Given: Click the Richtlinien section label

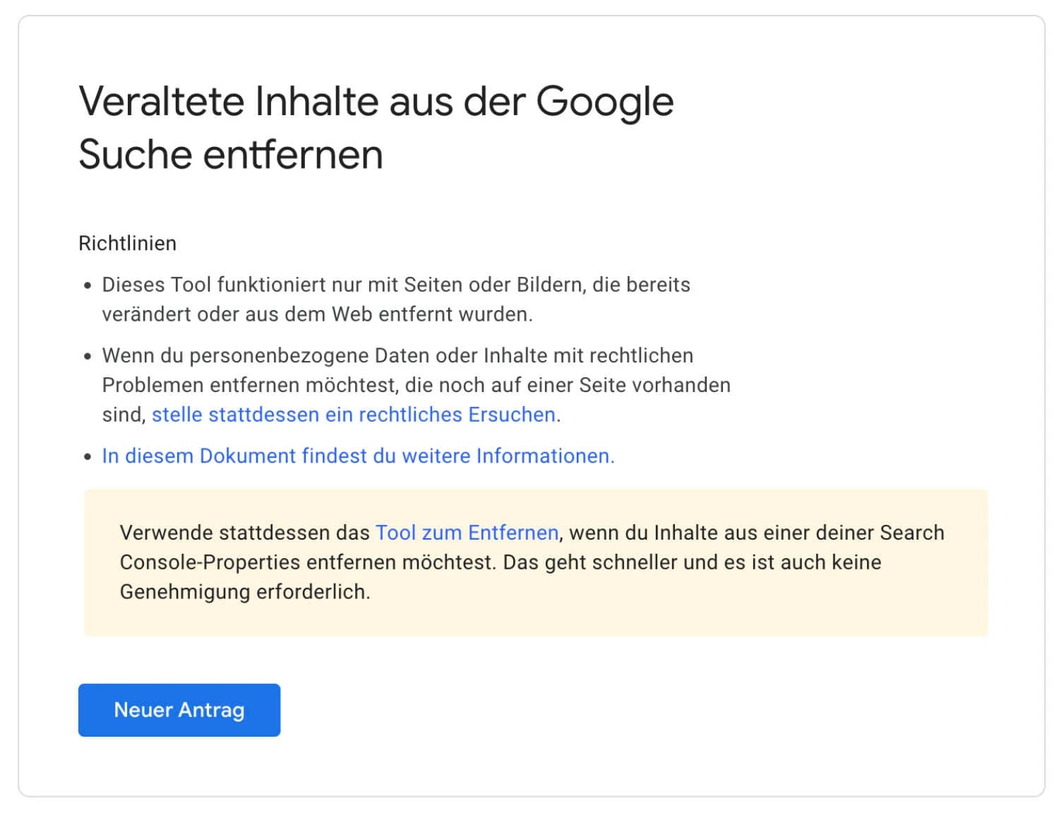Looking at the screenshot, I should [127, 242].
